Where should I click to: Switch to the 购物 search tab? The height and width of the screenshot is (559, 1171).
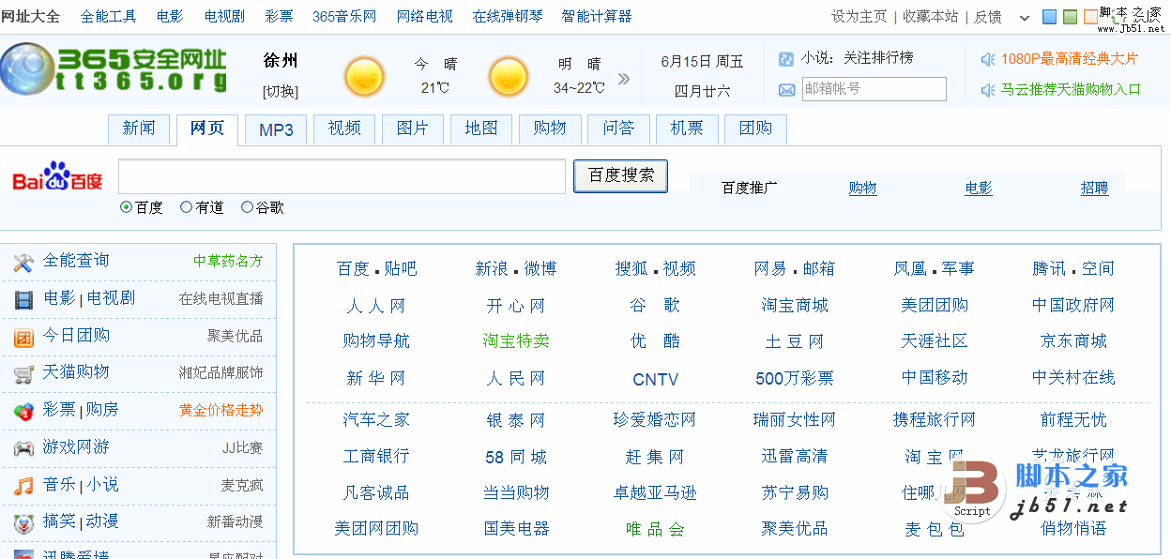pyautogui.click(x=550, y=129)
